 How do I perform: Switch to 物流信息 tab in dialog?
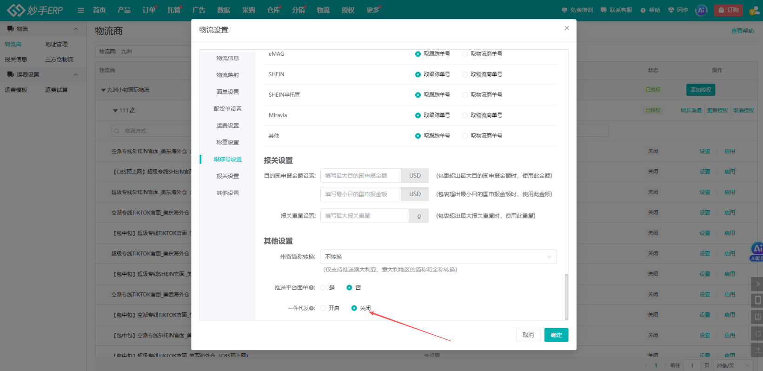coord(228,58)
